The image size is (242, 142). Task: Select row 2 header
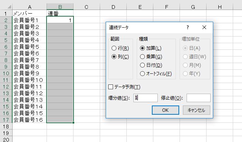[6, 20]
